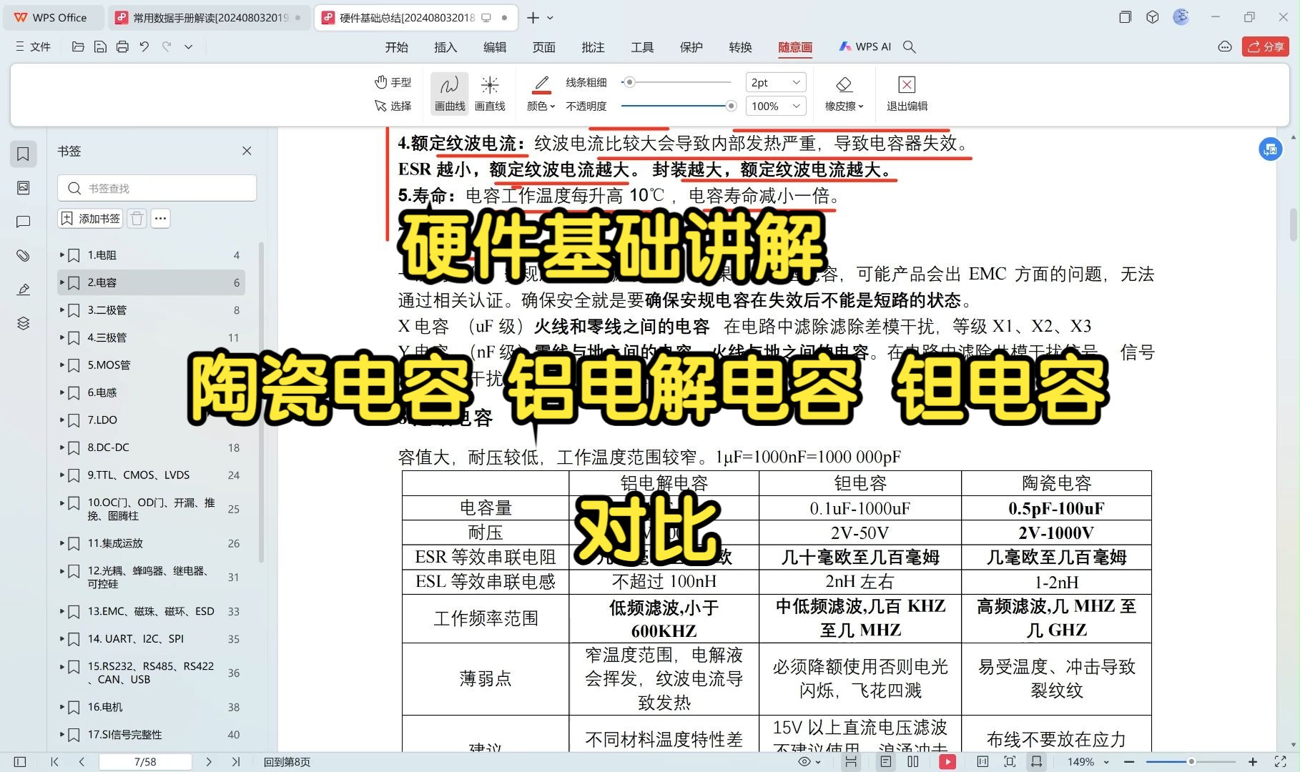Image resolution: width=1300 pixels, height=772 pixels.
Task: Expand the 8.DC-DC bookmark
Action: [62, 447]
